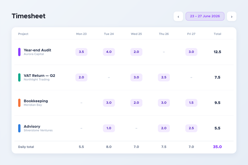Edit Bookkeeping hours for Wed 25

pyautogui.click(x=136, y=103)
